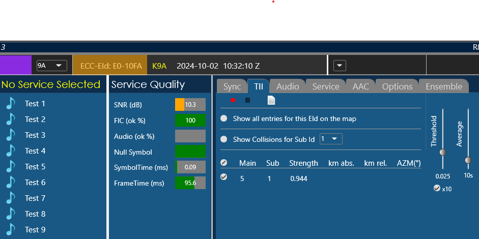
Task: Open the TII log file document icon
Action: pyautogui.click(x=271, y=101)
